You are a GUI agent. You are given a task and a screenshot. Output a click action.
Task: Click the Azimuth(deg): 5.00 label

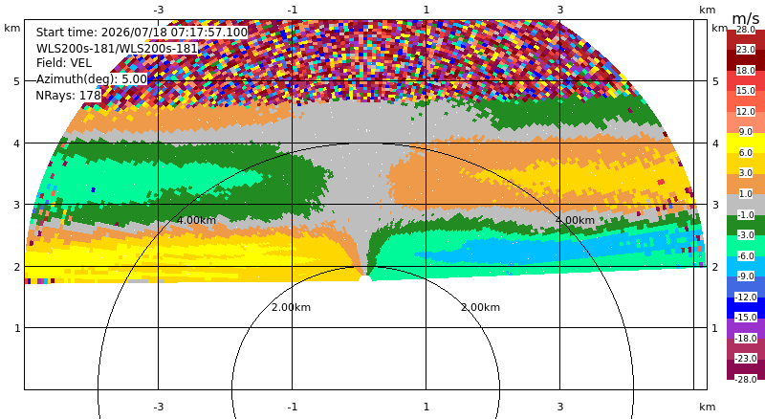pyautogui.click(x=91, y=79)
